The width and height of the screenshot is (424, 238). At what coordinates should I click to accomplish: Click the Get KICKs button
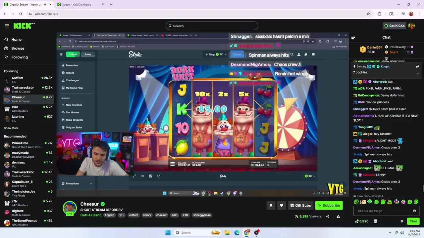pyautogui.click(x=394, y=26)
